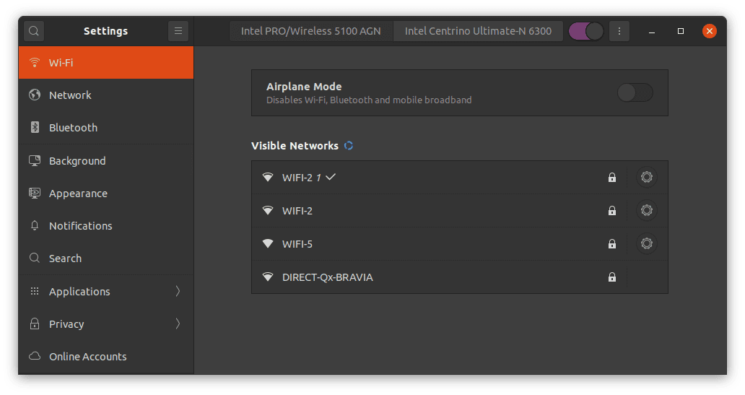The image size is (745, 395).
Task: Click the Notifications bell icon
Action: tap(34, 226)
